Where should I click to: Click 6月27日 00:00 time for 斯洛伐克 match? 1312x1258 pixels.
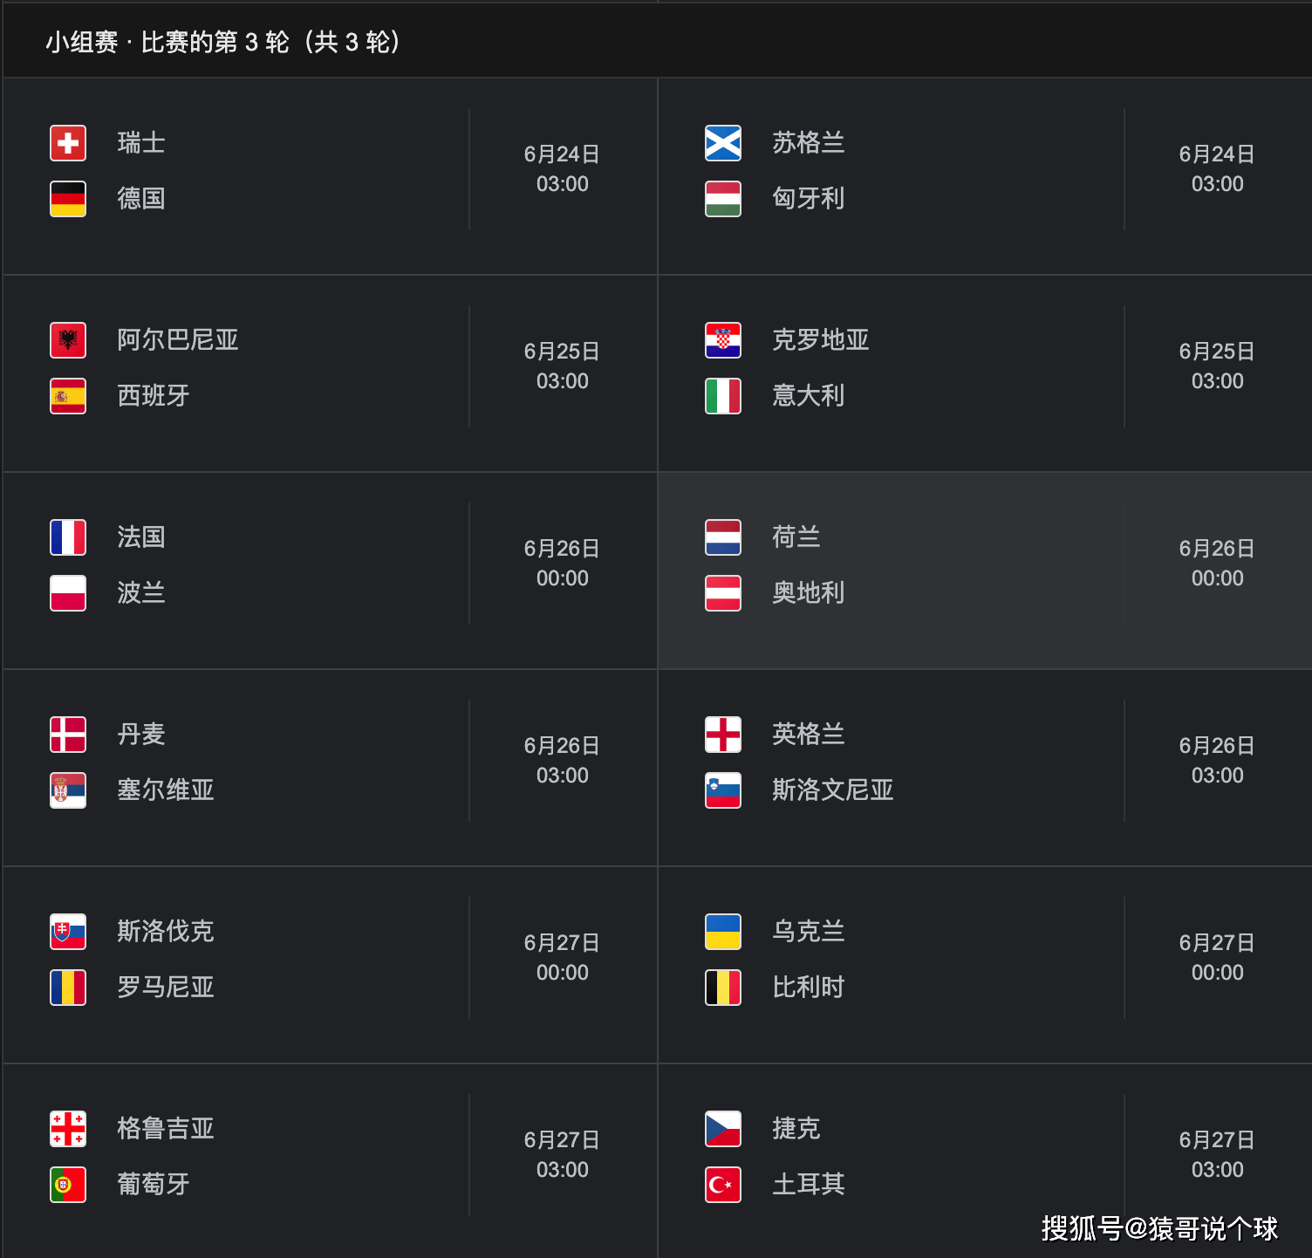pyautogui.click(x=562, y=957)
